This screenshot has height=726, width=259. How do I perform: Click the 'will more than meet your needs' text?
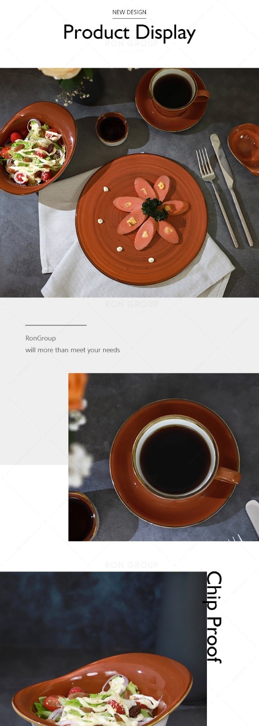[72, 350]
